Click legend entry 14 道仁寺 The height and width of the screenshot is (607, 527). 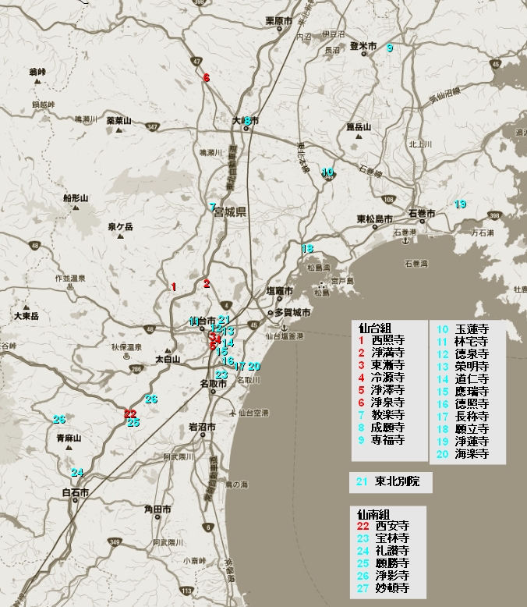[463, 379]
